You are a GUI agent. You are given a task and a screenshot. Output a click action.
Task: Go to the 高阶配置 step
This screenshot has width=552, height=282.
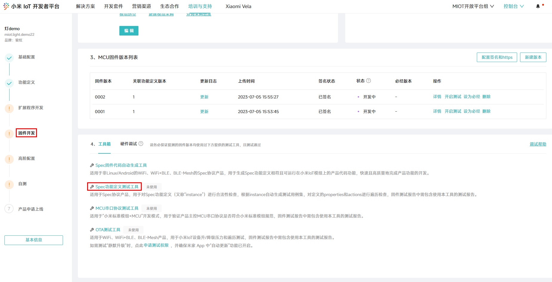click(27, 158)
